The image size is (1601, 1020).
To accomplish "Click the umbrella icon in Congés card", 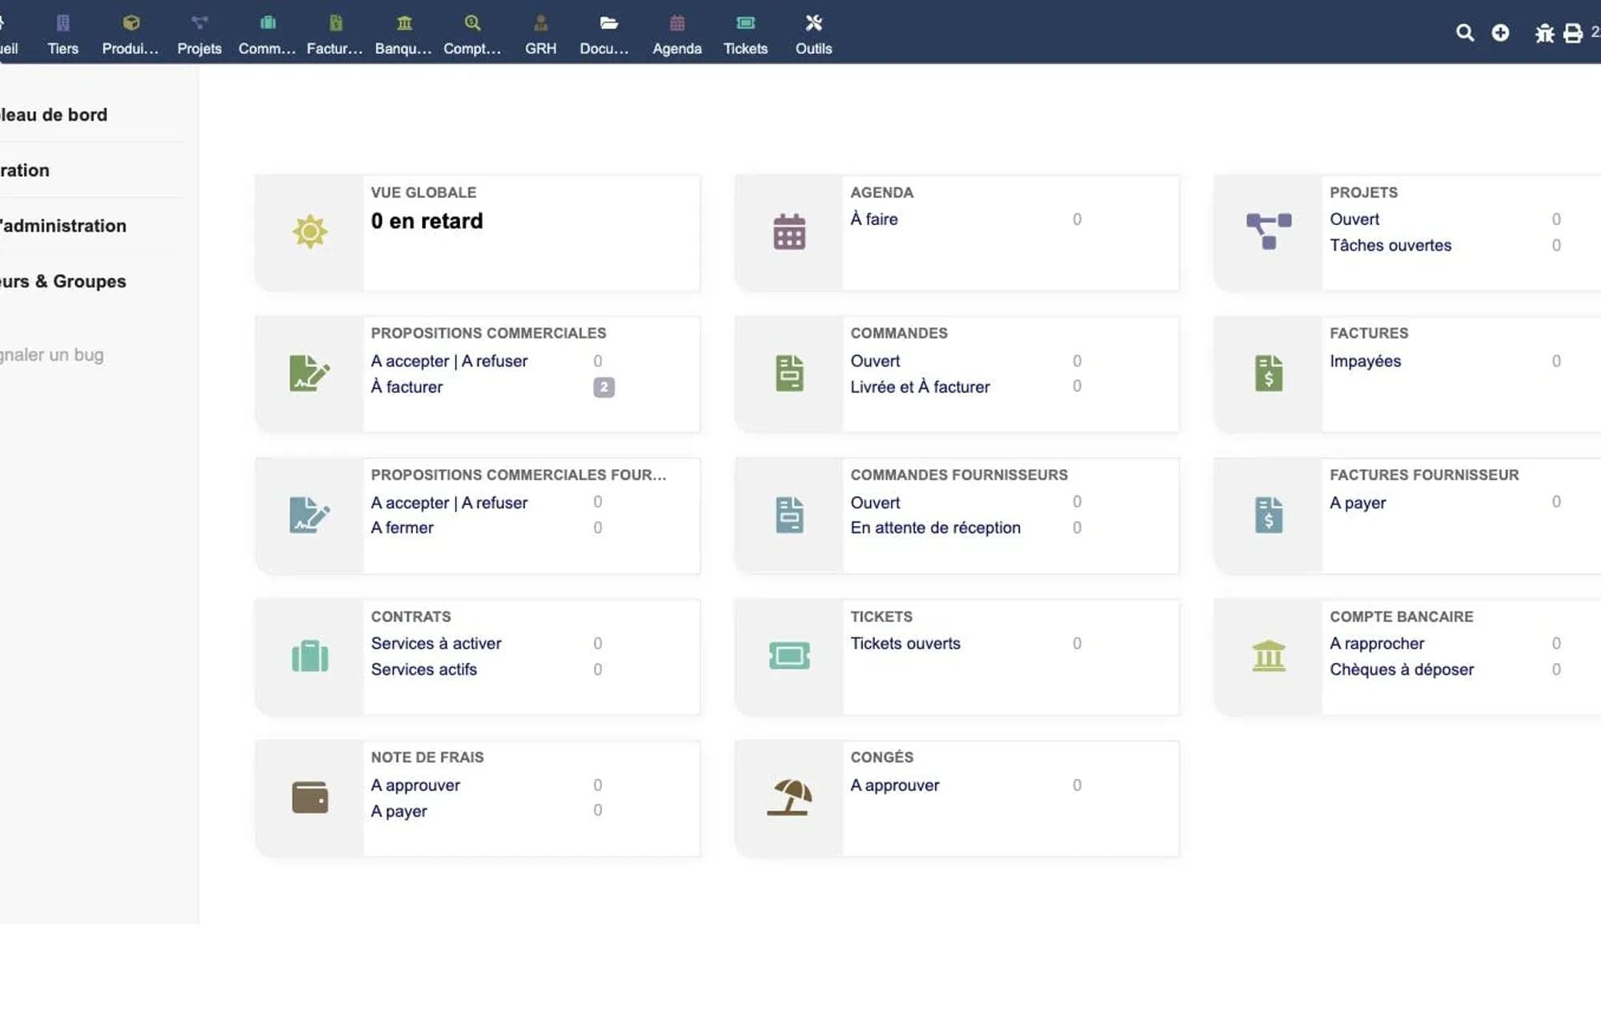I will [x=789, y=797].
